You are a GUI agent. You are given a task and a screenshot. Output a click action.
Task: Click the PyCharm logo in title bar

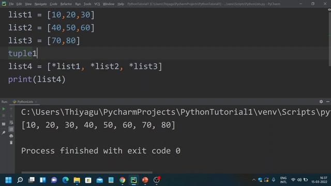click(x=4, y=4)
